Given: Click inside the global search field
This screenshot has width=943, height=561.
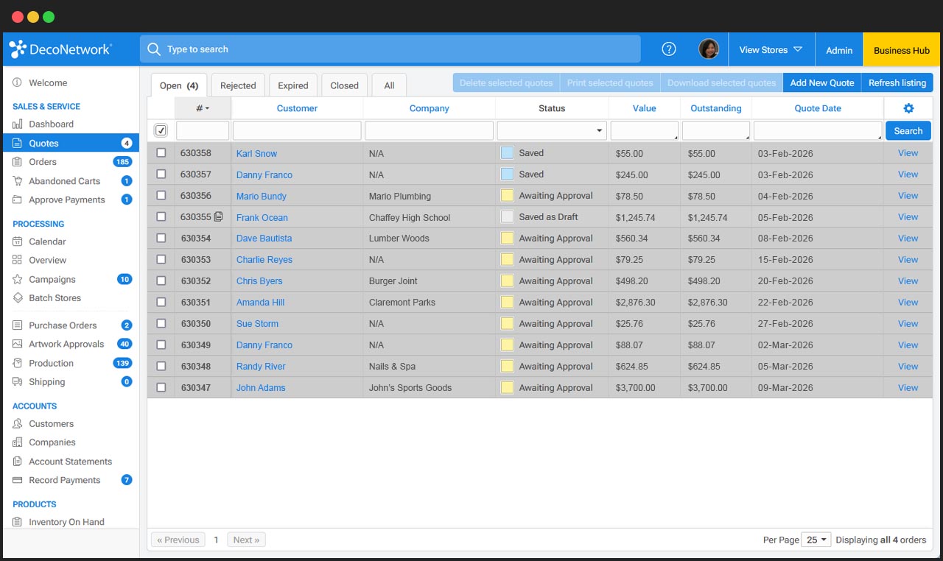Looking at the screenshot, I should pyautogui.click(x=390, y=49).
